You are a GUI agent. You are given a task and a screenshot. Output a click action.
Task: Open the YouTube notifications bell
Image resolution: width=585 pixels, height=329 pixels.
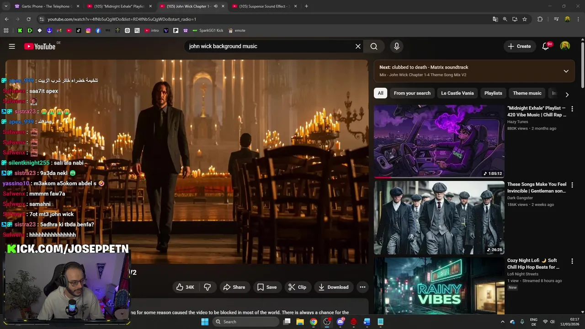click(546, 46)
